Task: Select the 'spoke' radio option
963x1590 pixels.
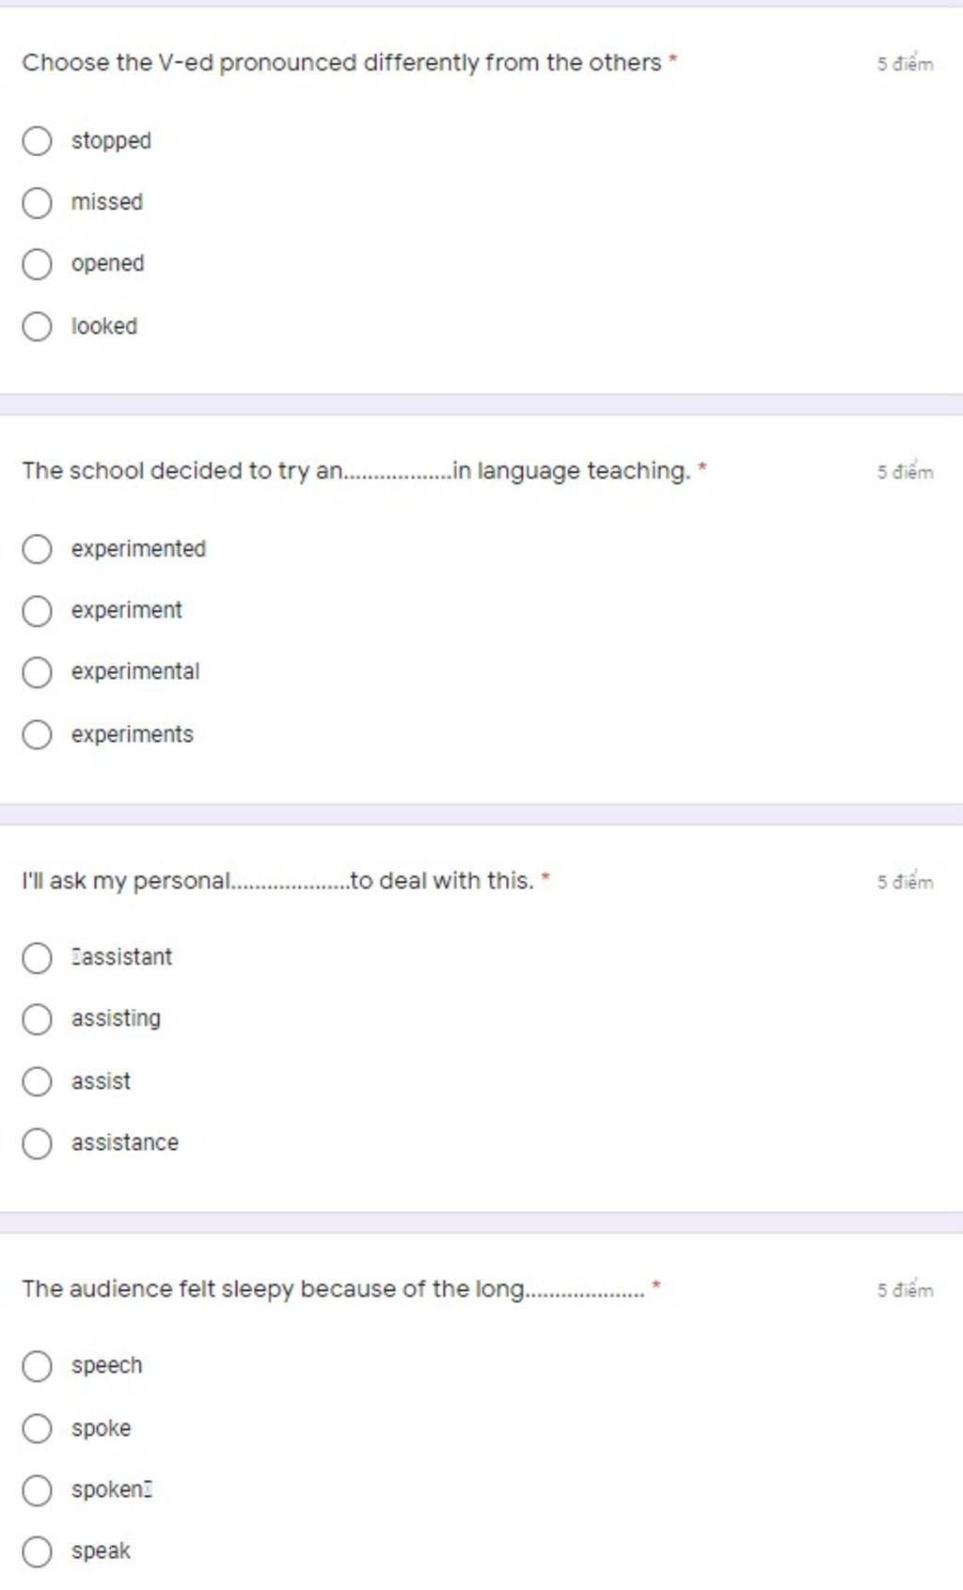Action: [37, 1428]
